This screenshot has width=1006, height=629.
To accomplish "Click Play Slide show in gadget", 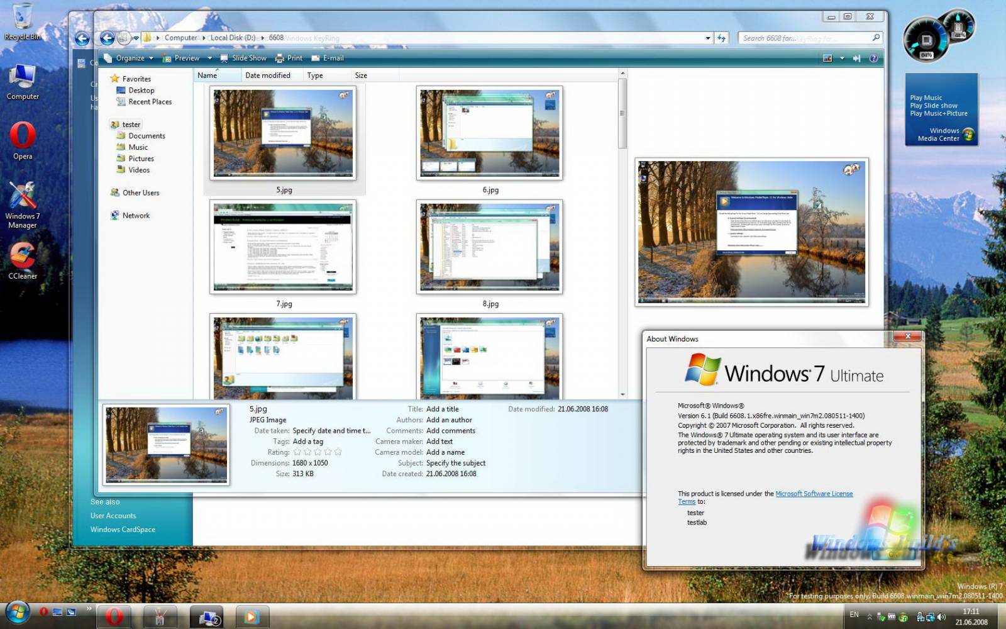I will 934,106.
